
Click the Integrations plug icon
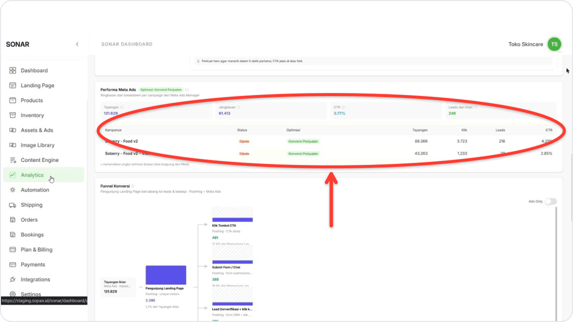13,279
